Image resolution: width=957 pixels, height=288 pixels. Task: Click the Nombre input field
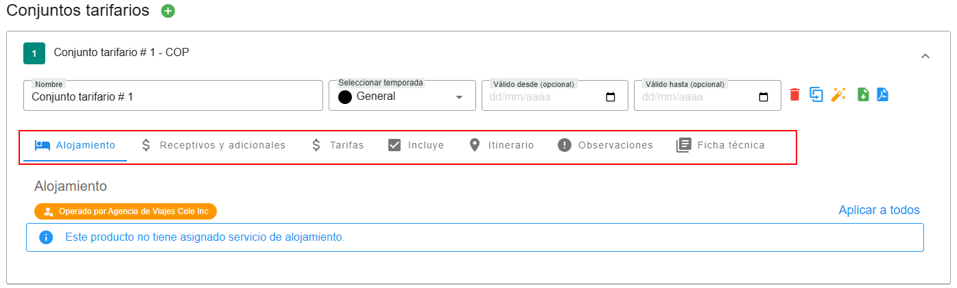coord(173,96)
